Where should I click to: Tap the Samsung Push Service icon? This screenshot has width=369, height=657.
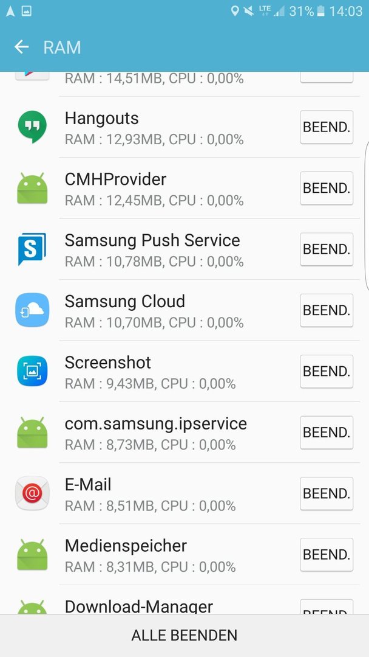tap(32, 249)
